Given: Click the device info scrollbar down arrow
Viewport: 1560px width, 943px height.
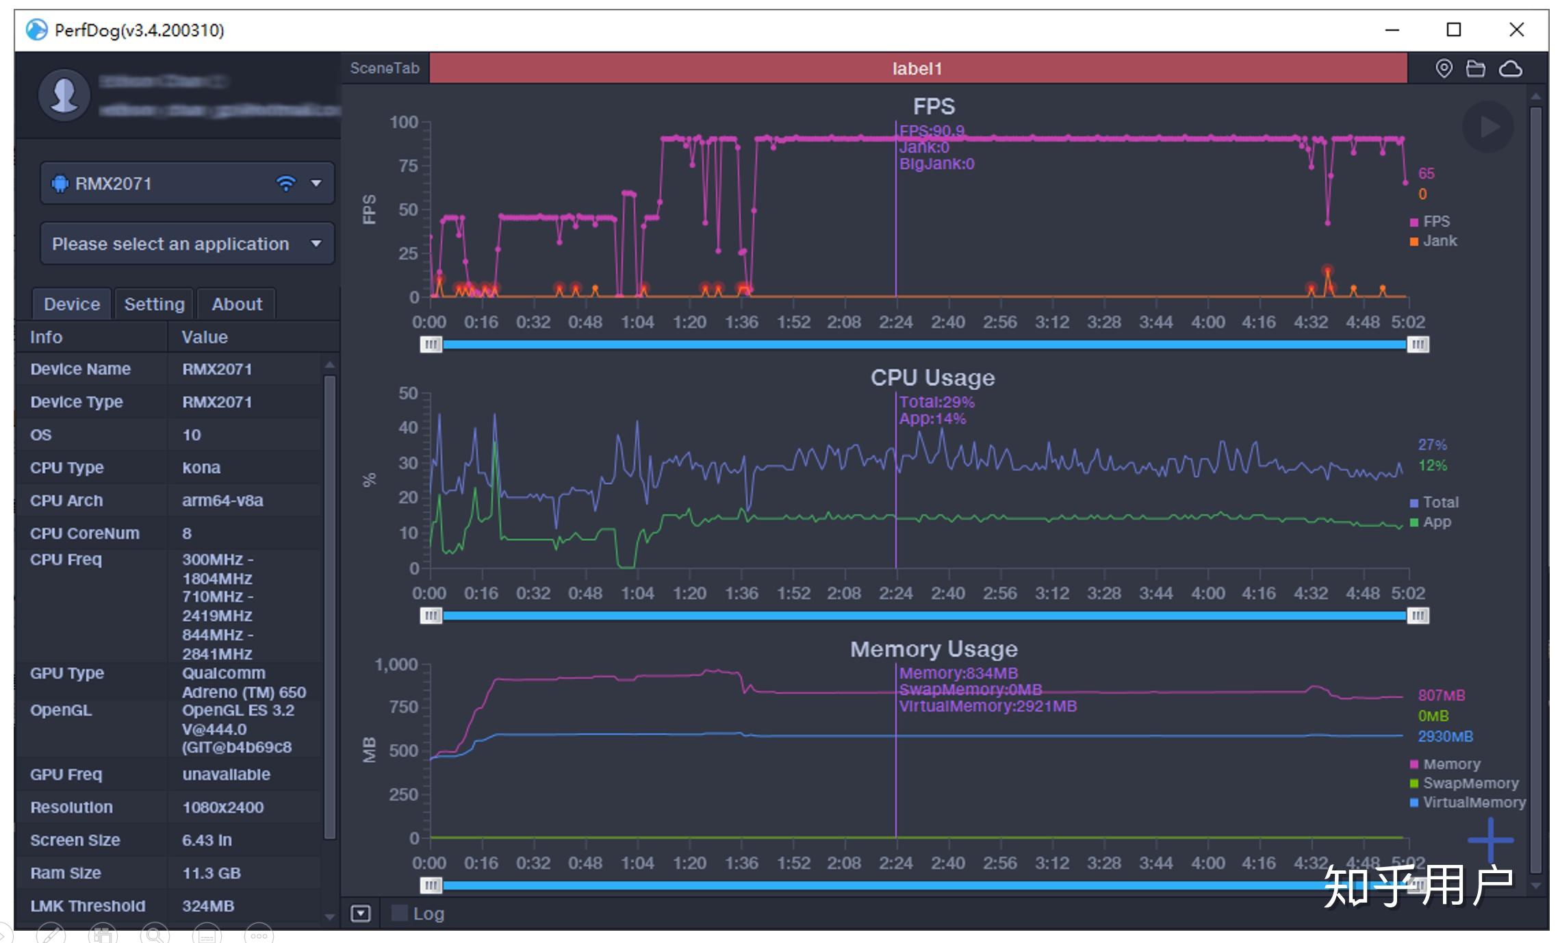Looking at the screenshot, I should 330,917.
